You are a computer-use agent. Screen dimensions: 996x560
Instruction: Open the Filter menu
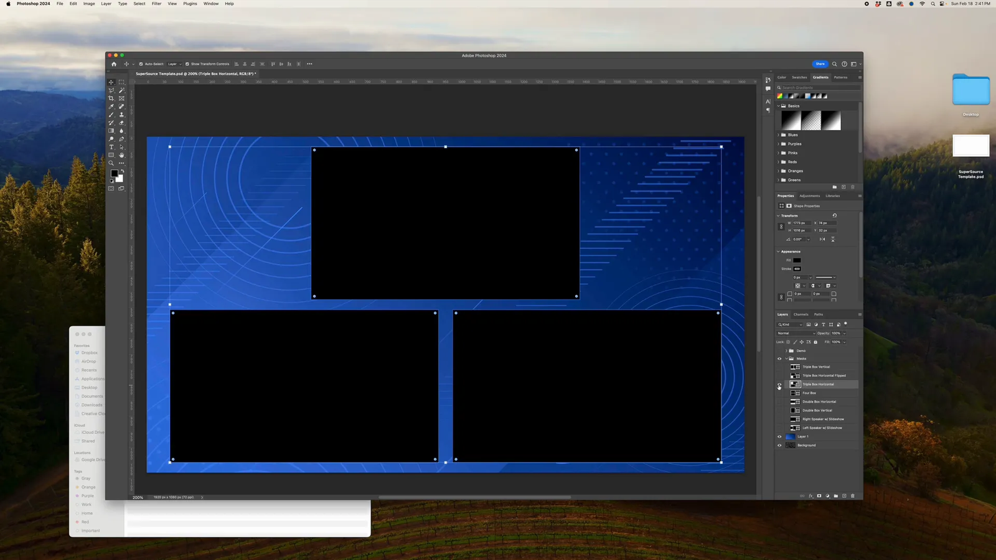(156, 4)
